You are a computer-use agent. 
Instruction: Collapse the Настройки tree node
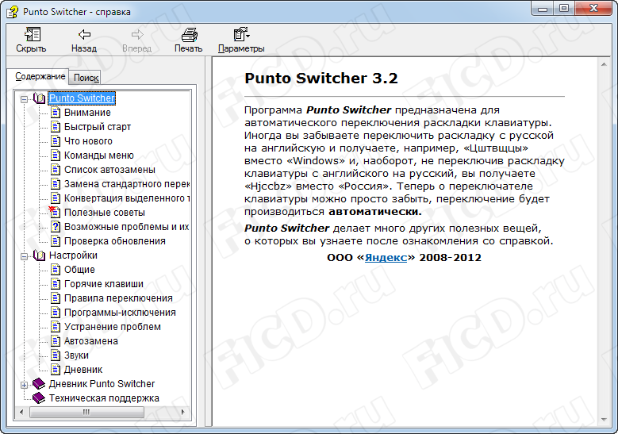(25, 256)
